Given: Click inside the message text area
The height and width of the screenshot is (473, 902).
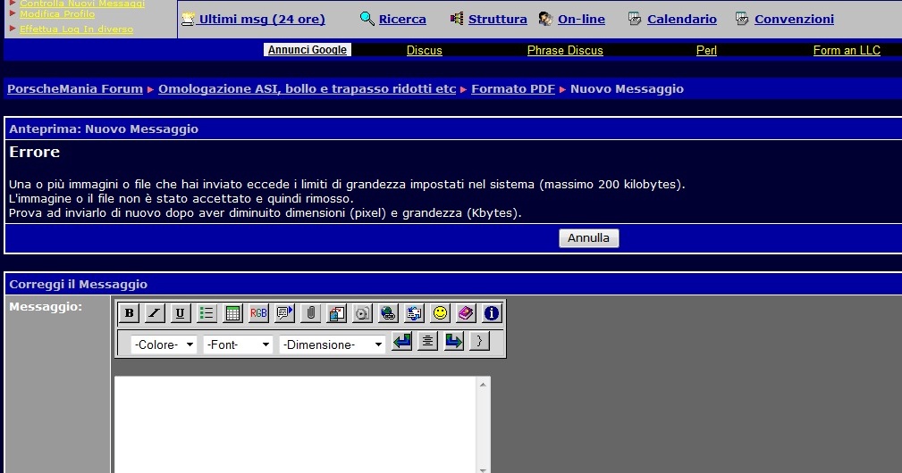Looking at the screenshot, I should (295, 424).
